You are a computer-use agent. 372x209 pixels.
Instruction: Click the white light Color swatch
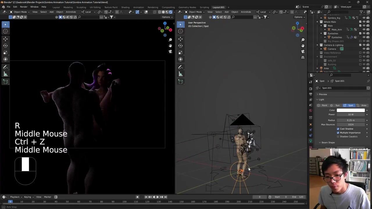tap(350, 110)
